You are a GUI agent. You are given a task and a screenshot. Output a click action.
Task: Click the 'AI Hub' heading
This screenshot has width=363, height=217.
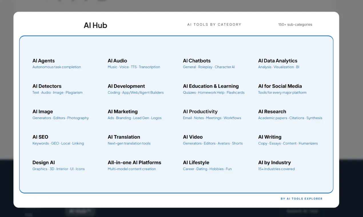click(x=95, y=25)
